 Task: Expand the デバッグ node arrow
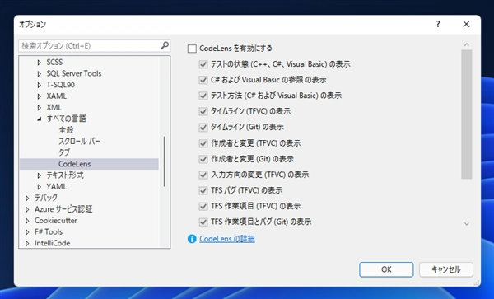[27, 199]
